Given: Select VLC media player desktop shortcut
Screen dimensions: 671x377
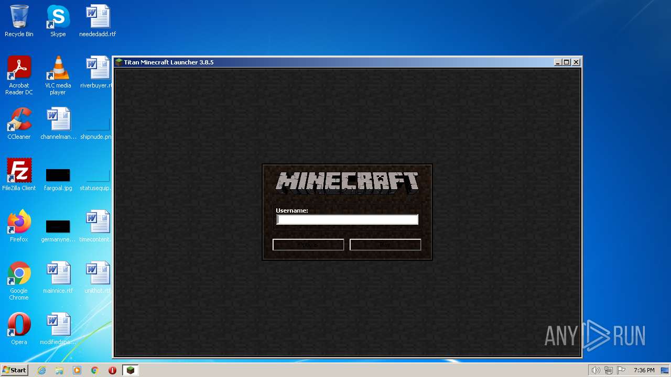Looking at the screenshot, I should pyautogui.click(x=58, y=75).
